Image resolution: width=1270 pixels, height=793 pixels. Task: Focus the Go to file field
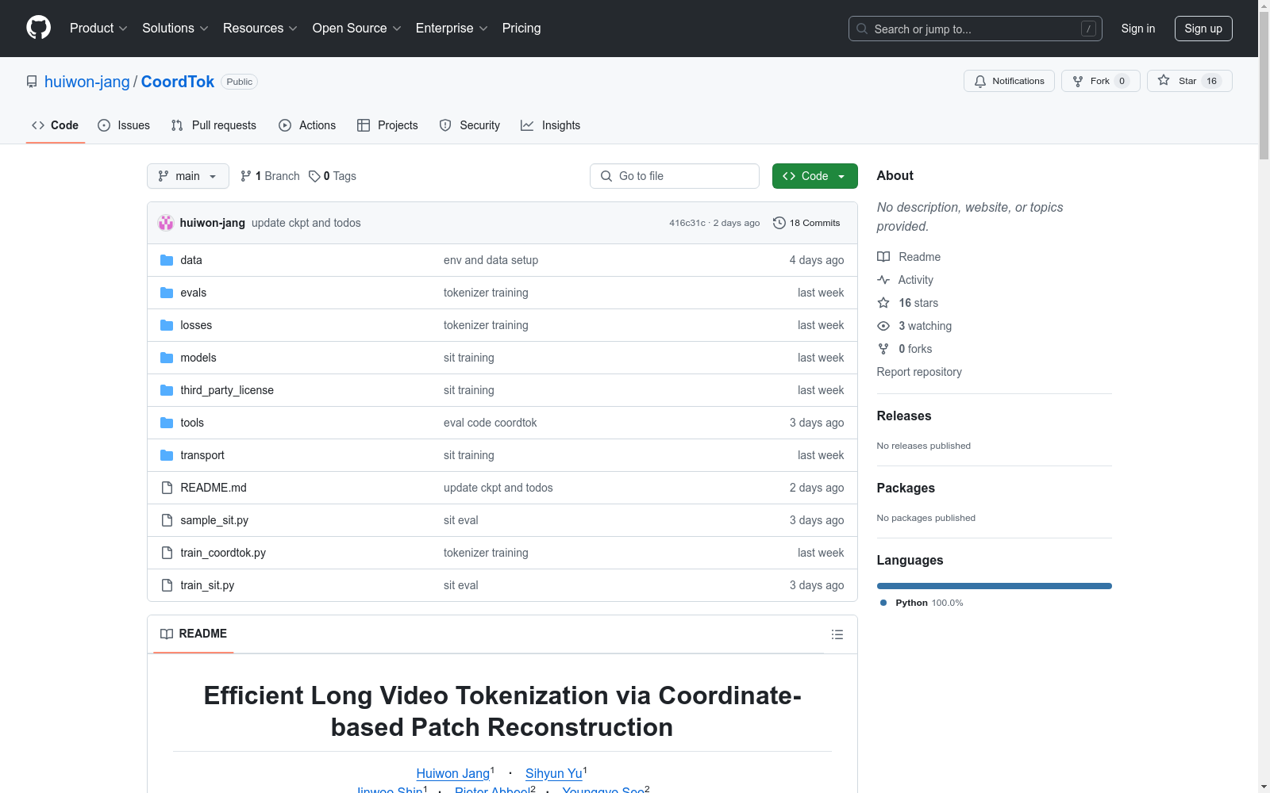click(675, 176)
